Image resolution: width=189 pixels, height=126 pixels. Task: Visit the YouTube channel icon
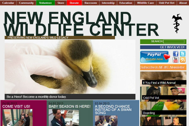coord(176,60)
